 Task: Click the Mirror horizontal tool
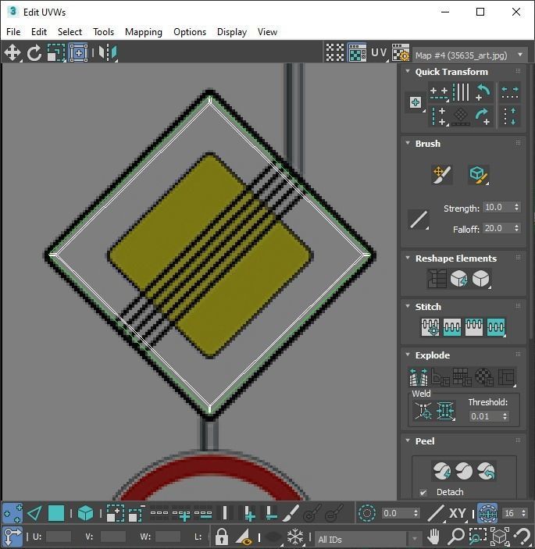pos(108,53)
